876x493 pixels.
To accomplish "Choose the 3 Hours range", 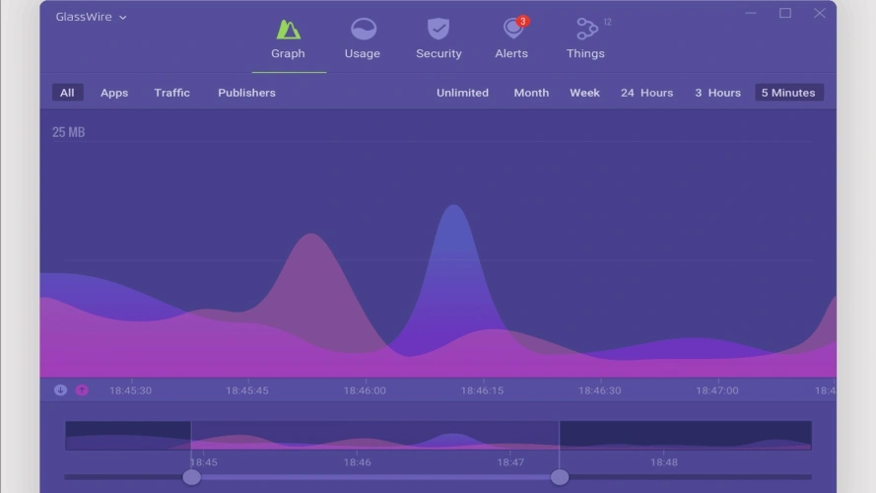I will point(717,93).
